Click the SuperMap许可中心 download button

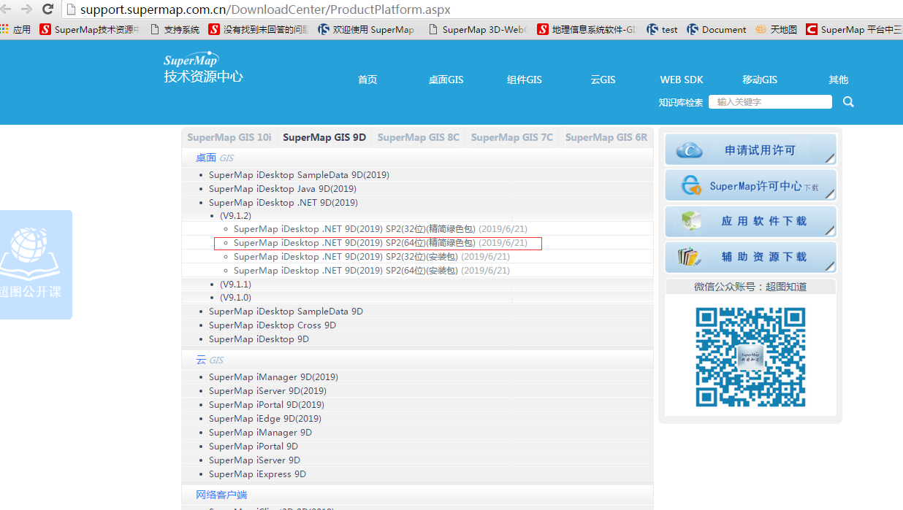pyautogui.click(x=750, y=185)
